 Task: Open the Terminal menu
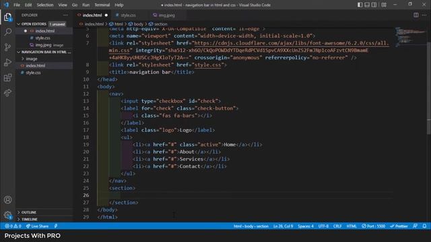[x=102, y=5]
